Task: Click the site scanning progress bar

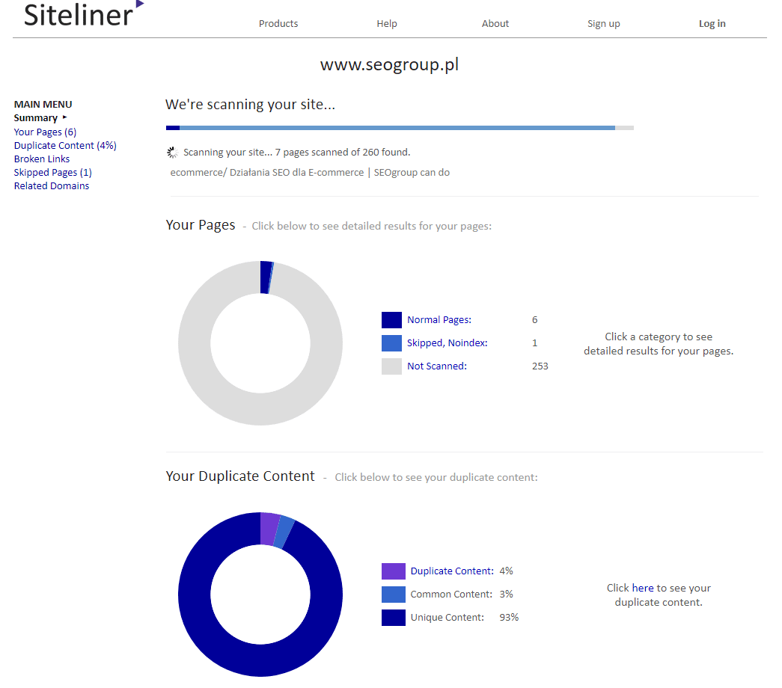Action: click(x=400, y=128)
